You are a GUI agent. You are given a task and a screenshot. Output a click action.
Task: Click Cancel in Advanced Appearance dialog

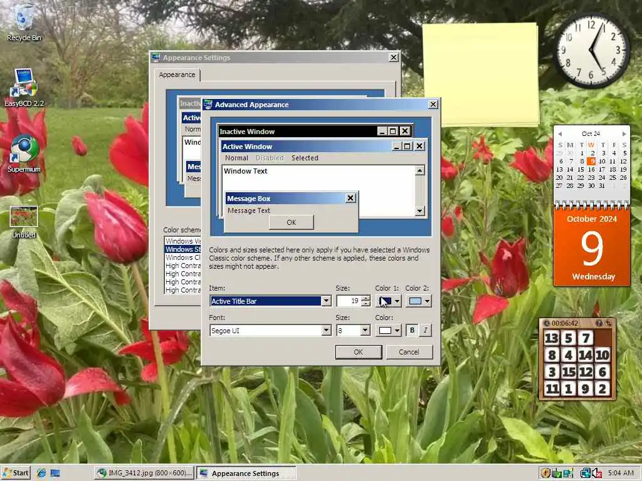[409, 352]
